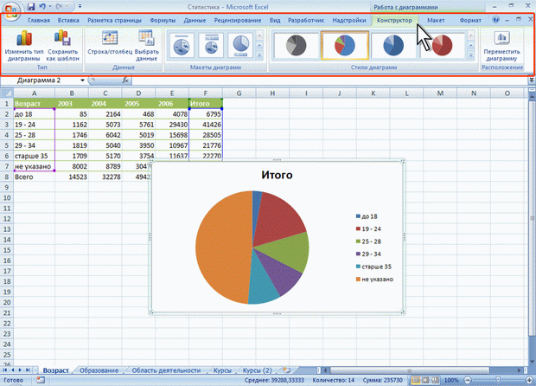This screenshot has width=536, height=386.
Task: Open the Name Box dropdown
Action: [x=82, y=80]
